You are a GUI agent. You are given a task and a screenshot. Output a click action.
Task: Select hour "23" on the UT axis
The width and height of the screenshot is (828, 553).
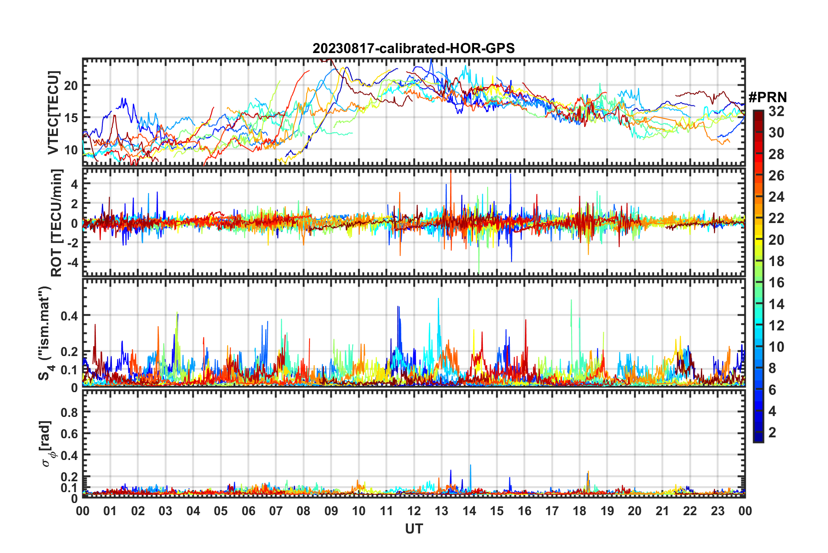coord(718,511)
